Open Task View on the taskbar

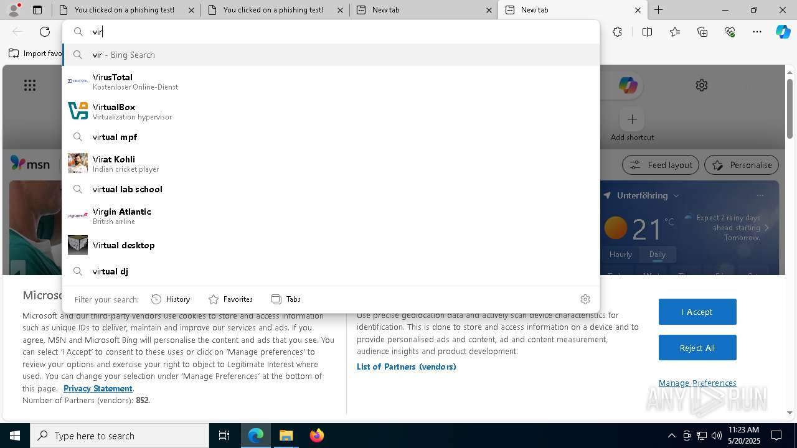click(x=224, y=436)
